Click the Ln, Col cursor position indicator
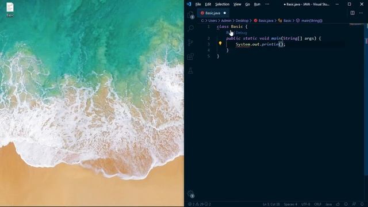This screenshot has height=207, width=368. pyautogui.click(x=271, y=204)
